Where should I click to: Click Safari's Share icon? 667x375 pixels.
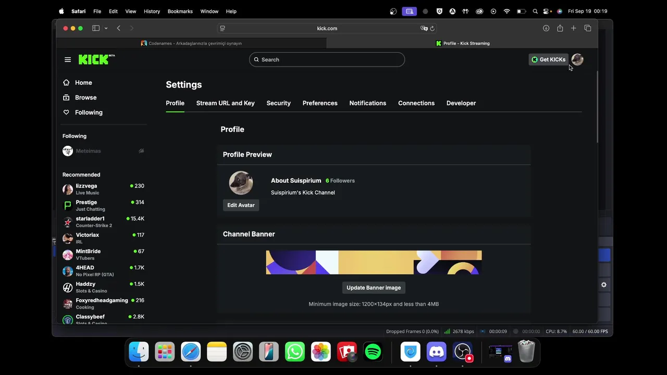(560, 28)
